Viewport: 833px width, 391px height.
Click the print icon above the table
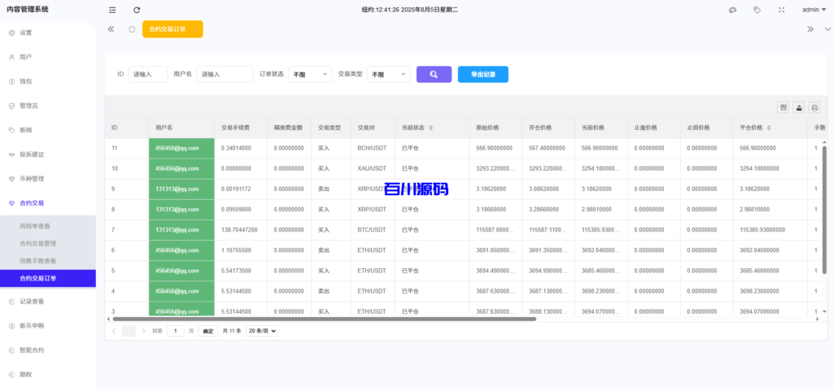[814, 107]
